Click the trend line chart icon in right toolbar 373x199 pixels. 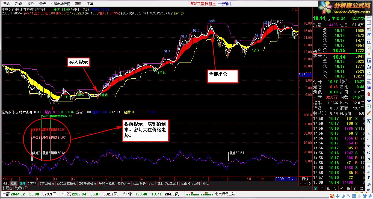pyautogui.click(x=369, y=22)
